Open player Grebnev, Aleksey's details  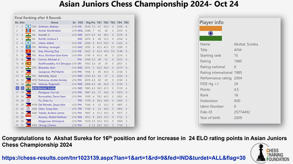[49, 27]
